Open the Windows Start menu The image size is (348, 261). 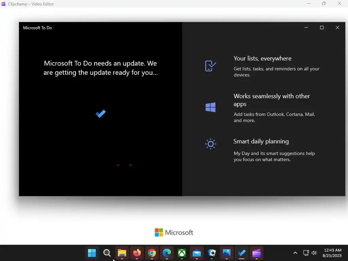(92, 253)
